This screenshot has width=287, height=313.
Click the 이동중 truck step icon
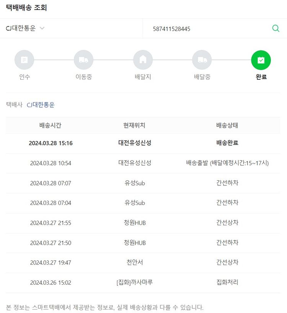tap(83, 60)
